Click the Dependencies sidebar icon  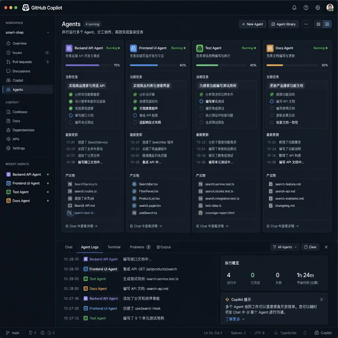tap(8, 130)
